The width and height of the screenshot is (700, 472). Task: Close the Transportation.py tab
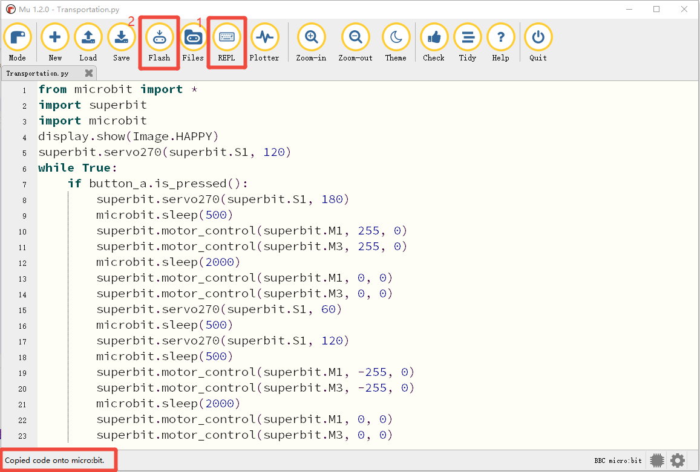tap(89, 73)
